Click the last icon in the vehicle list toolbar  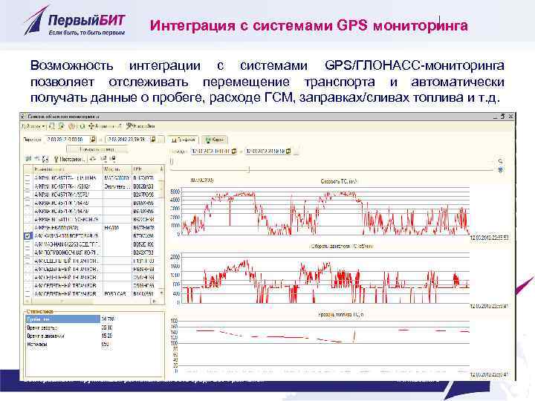click(113, 159)
